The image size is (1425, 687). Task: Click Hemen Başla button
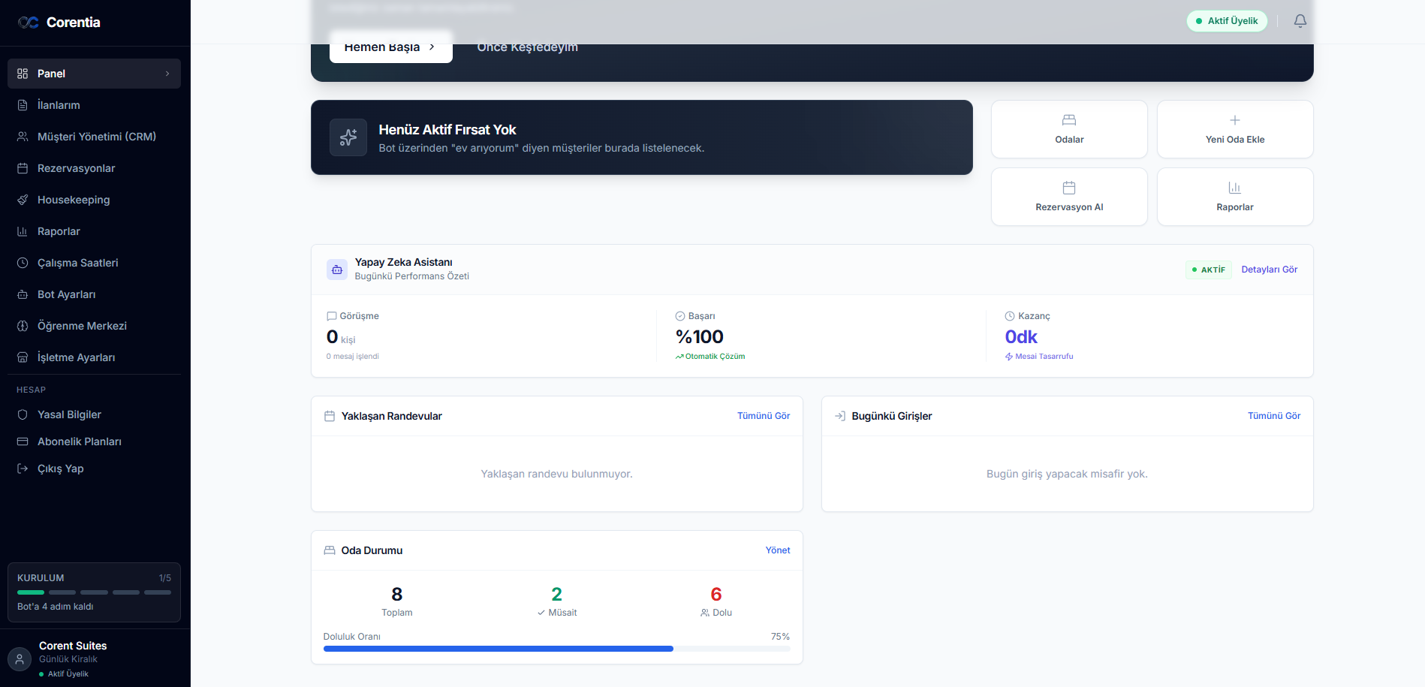(390, 47)
